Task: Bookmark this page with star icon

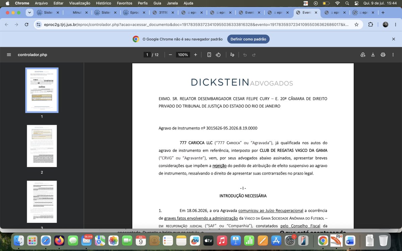Action: [356, 24]
